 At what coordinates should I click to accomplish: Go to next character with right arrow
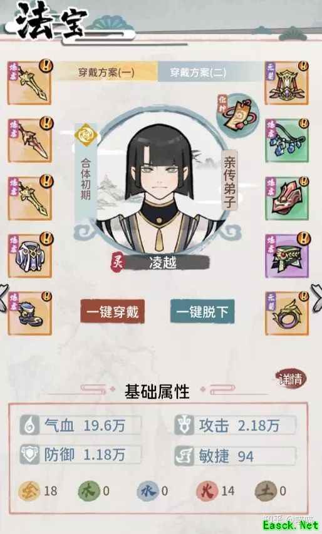click(x=317, y=297)
